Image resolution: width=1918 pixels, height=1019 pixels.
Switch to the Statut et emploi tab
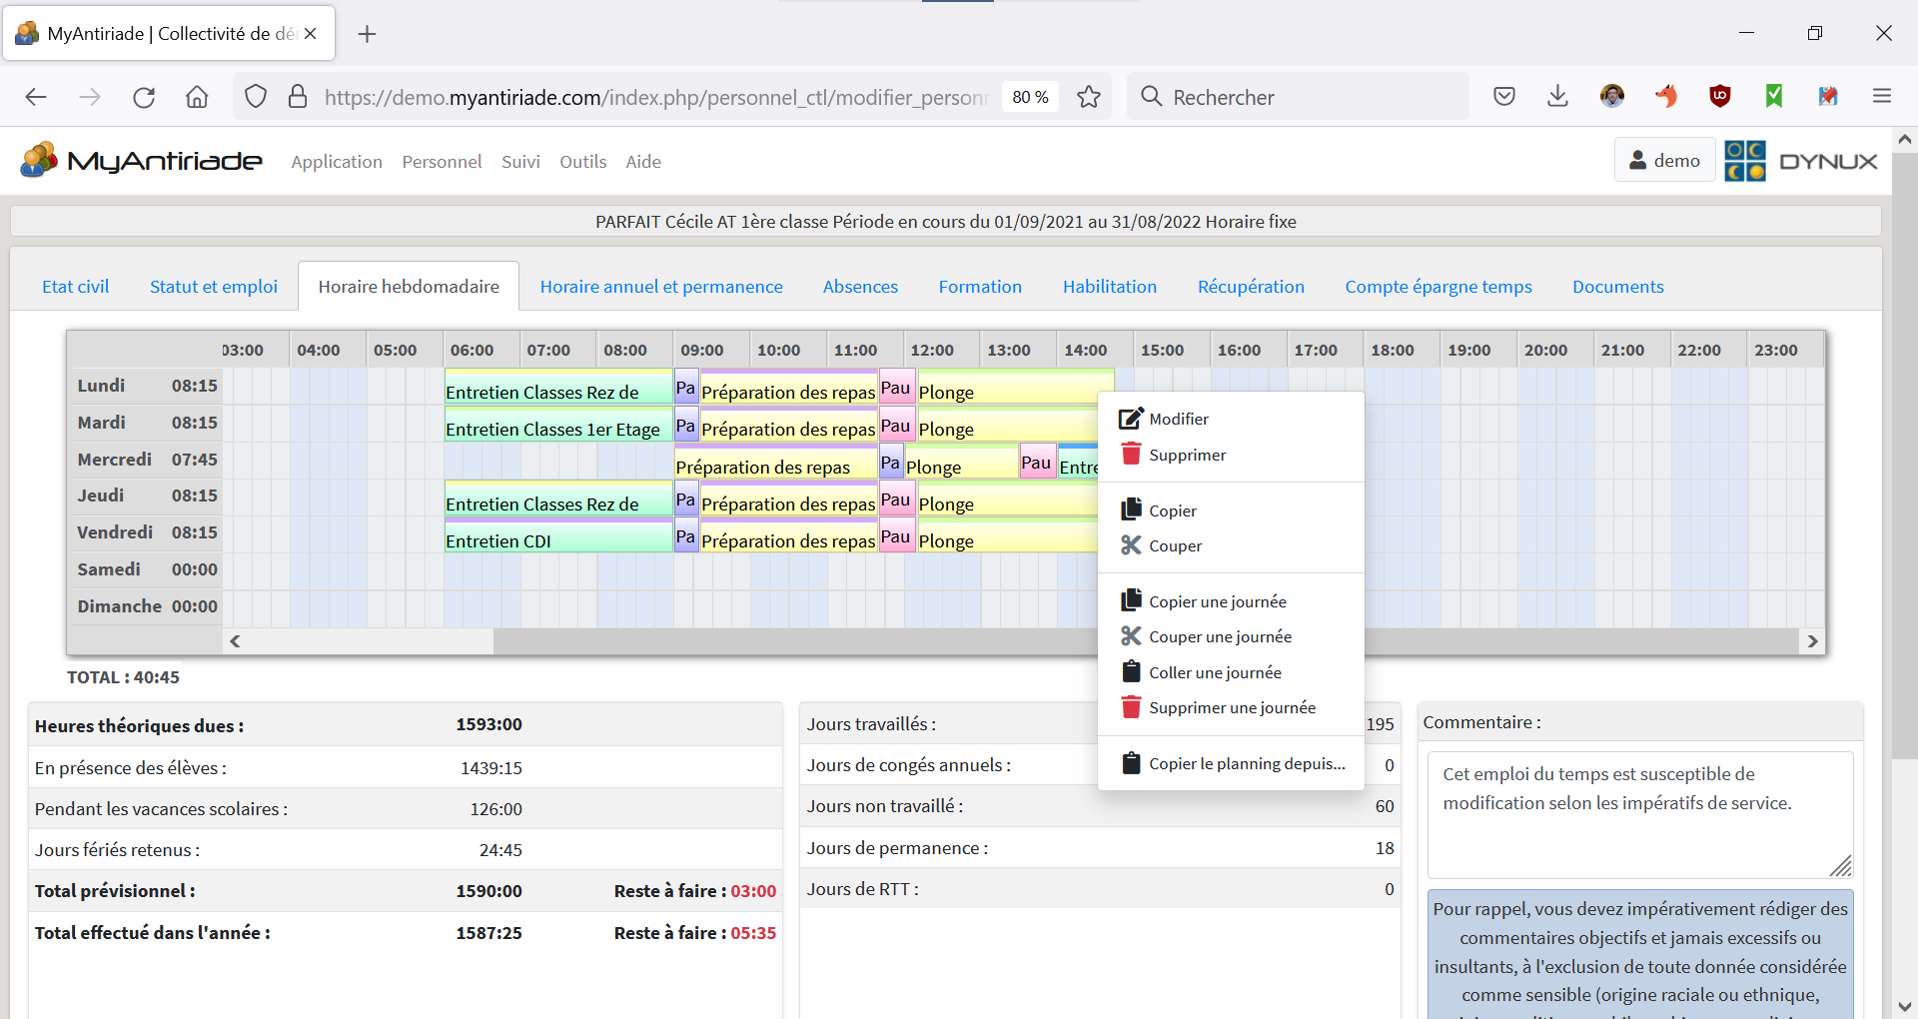pos(214,287)
